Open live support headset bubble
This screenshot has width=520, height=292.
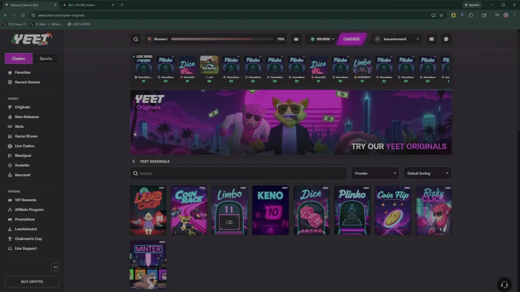coord(504,284)
